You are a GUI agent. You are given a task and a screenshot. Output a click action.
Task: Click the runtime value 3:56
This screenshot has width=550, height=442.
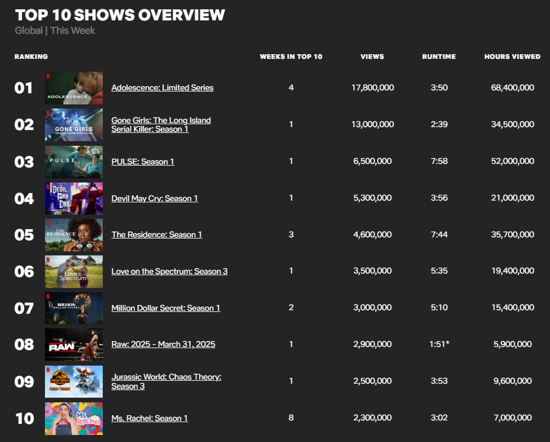click(439, 198)
